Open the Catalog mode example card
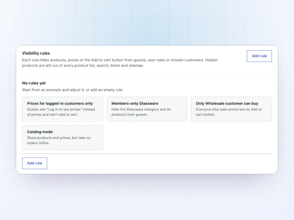The height and width of the screenshot is (220, 294). [x=62, y=137]
